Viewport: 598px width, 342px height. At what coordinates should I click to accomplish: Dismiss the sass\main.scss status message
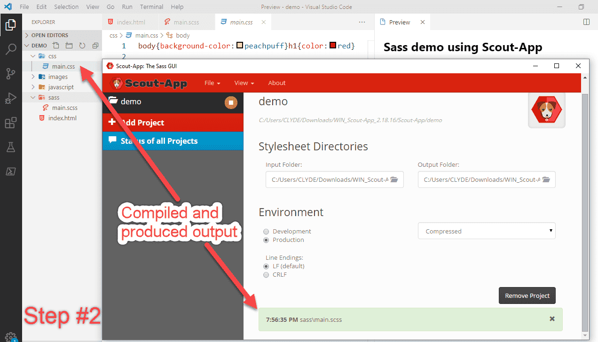coord(552,319)
